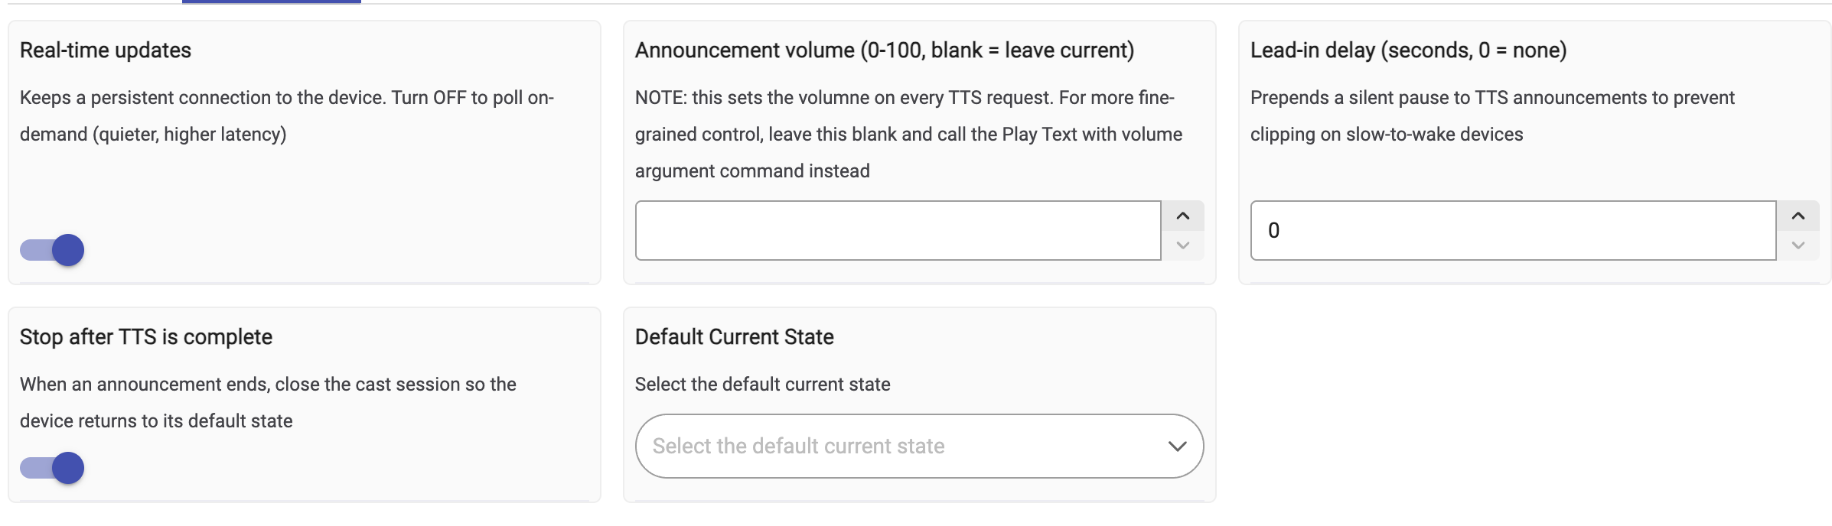Click the NOTE about TTS request volume
1832x526 pixels.
908,135
